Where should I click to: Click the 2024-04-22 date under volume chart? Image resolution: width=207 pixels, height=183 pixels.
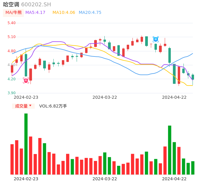[x=174, y=179]
